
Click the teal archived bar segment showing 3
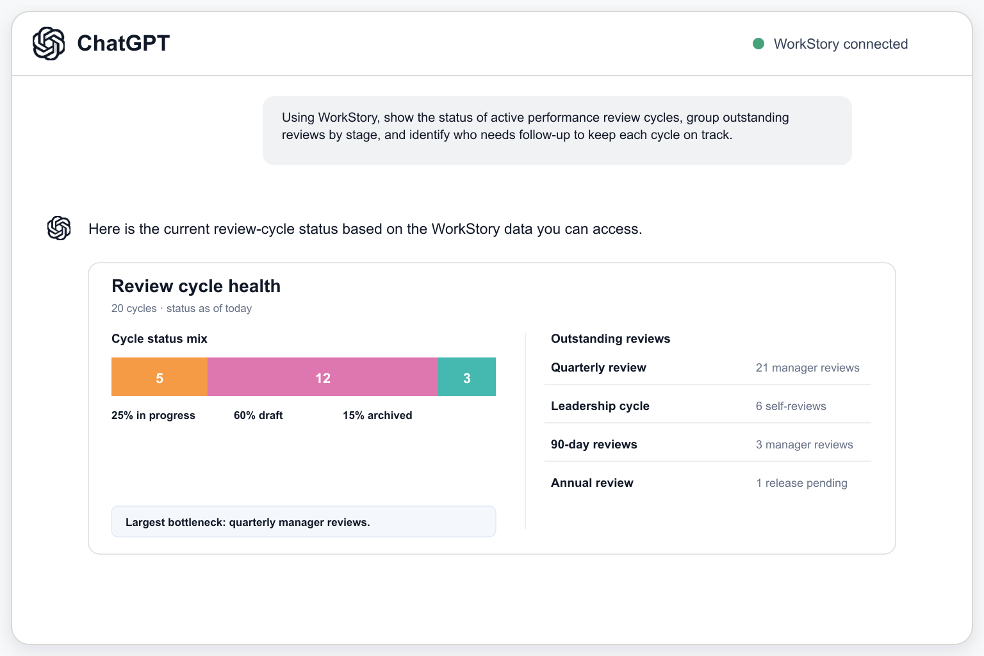(x=467, y=377)
